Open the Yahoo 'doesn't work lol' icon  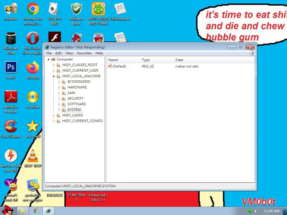click(x=11, y=190)
